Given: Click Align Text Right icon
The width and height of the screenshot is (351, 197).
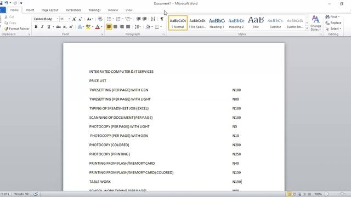Looking at the screenshot, I should coord(122,27).
